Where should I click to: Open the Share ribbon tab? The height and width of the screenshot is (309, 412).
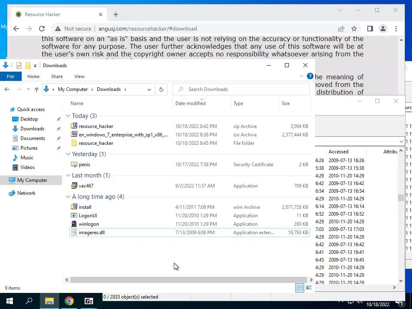(x=57, y=76)
